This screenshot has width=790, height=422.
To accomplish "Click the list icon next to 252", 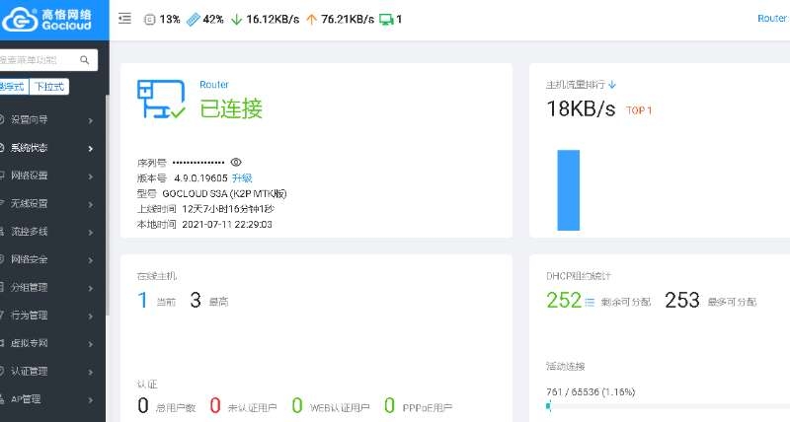I will 591,302.
